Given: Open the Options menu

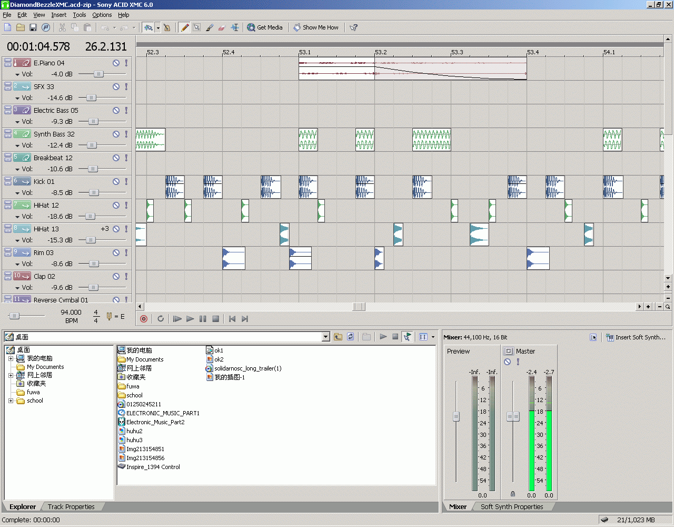Looking at the screenshot, I should click(x=102, y=15).
